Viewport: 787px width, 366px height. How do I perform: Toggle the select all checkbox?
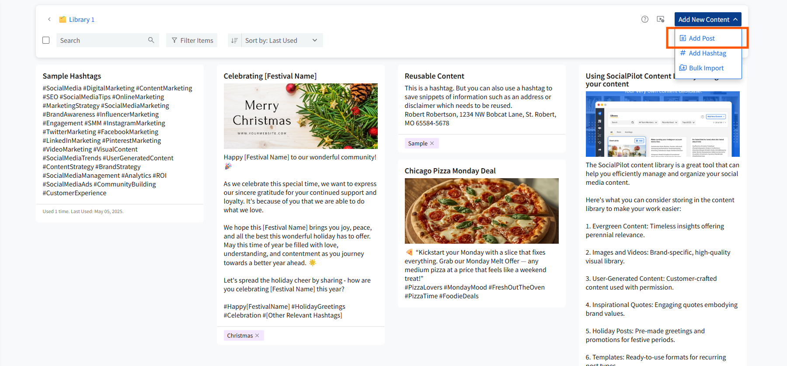point(46,40)
